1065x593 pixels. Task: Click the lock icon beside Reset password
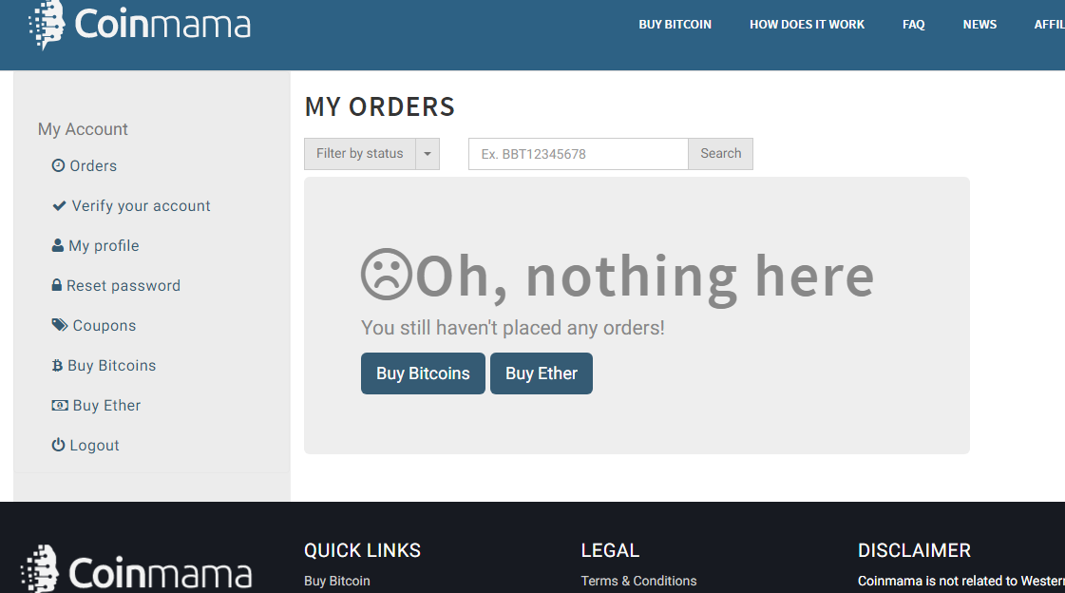click(x=57, y=284)
